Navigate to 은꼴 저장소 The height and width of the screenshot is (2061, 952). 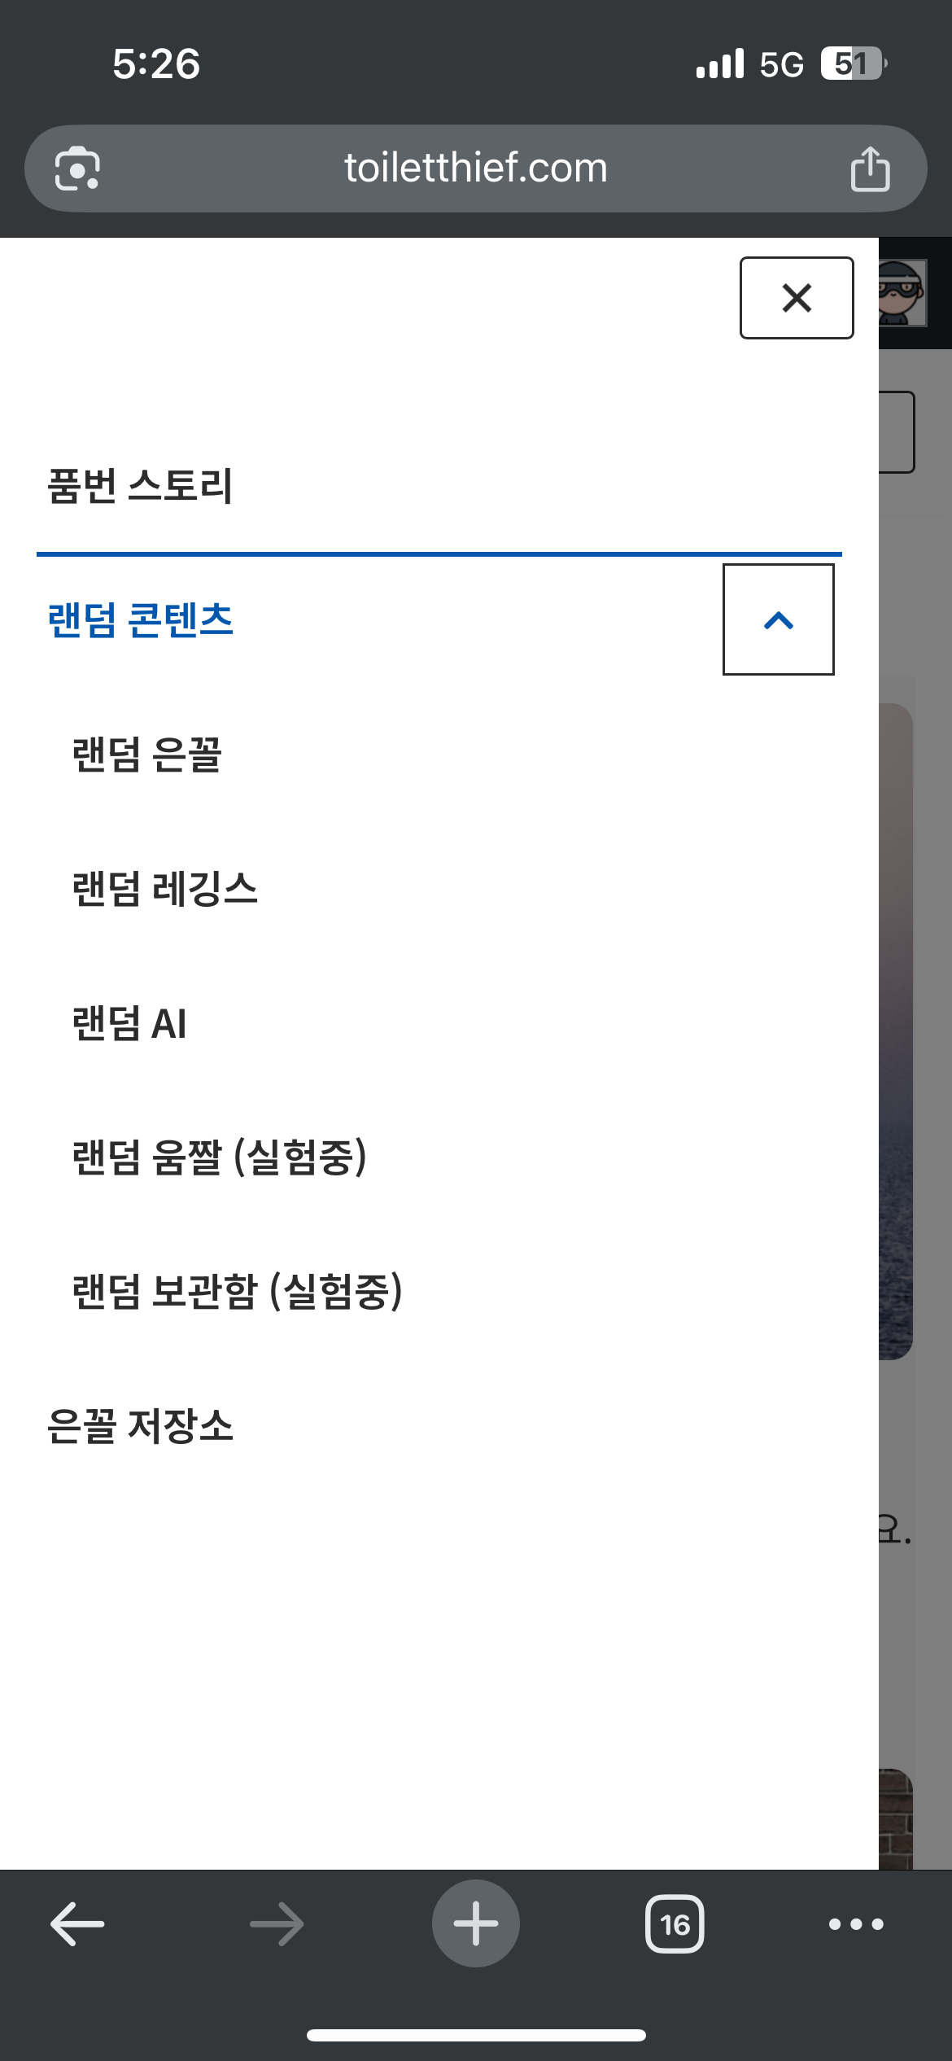coord(140,1425)
